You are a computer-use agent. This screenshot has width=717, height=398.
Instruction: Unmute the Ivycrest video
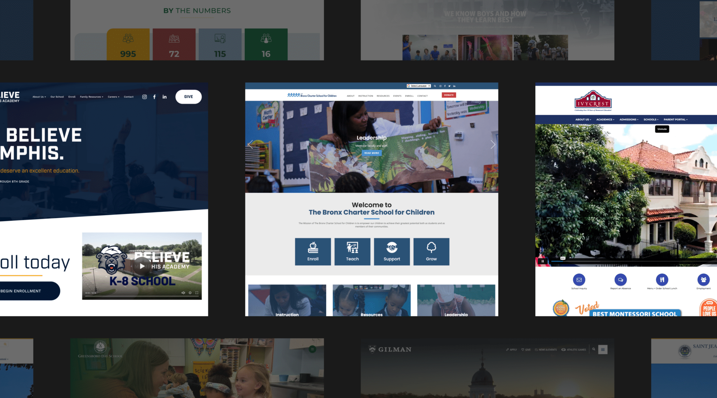(662, 129)
